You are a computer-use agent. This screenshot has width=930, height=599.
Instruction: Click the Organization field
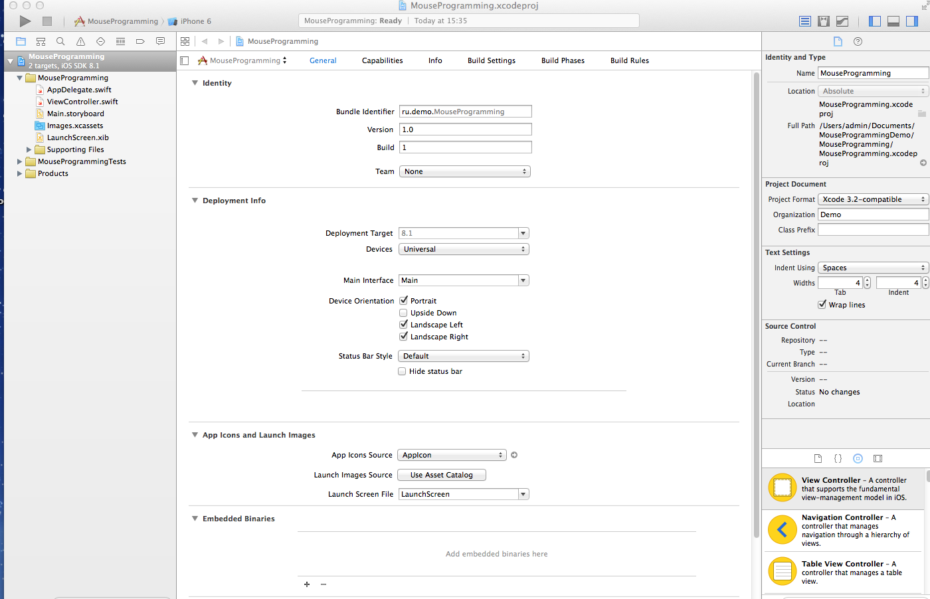pyautogui.click(x=873, y=214)
